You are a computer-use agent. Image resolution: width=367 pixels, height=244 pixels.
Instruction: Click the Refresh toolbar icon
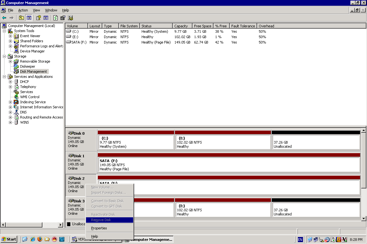coord(55,18)
